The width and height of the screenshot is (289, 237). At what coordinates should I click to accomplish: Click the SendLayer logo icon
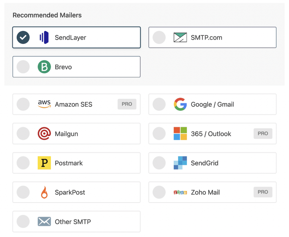point(43,37)
